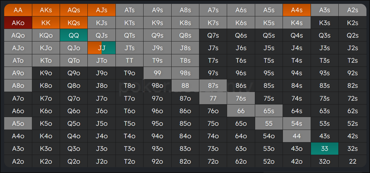Click the KK orange cell
This screenshot has width=370, height=173.
(x=46, y=23)
